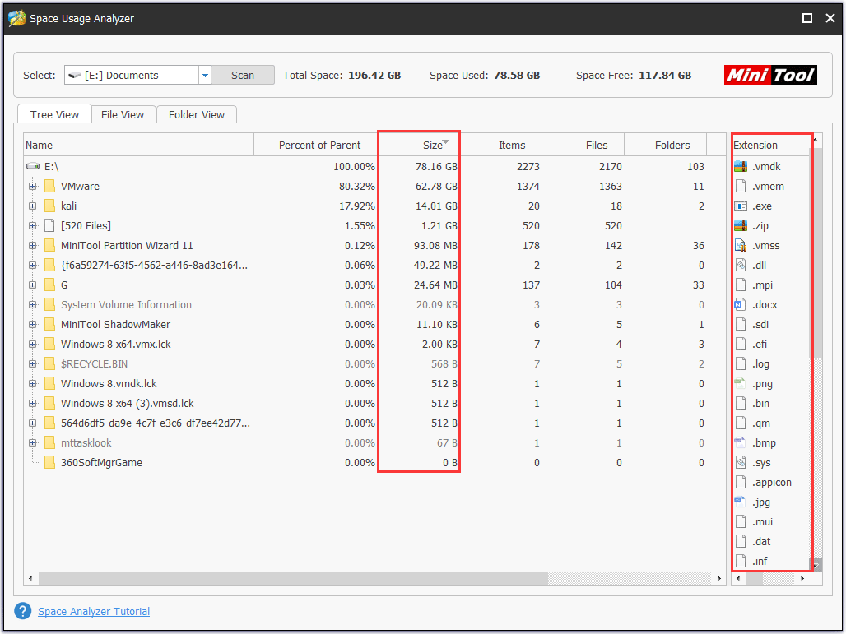
Task: Expand the Windows 8 x64.vmx.lck node
Action: [32, 344]
